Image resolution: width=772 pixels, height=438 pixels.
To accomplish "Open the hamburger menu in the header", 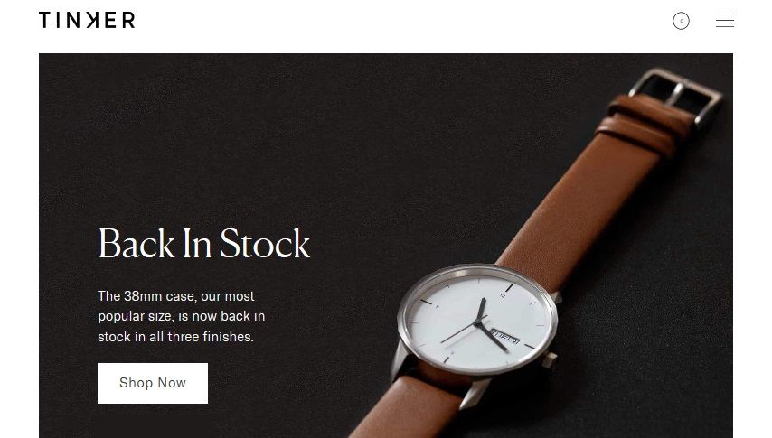I will coord(725,20).
